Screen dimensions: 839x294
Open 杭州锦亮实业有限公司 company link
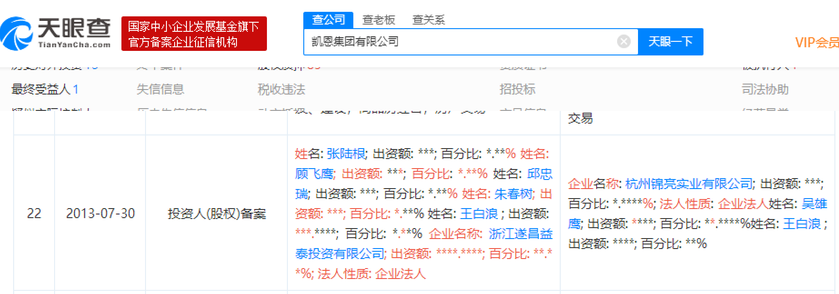(x=689, y=184)
